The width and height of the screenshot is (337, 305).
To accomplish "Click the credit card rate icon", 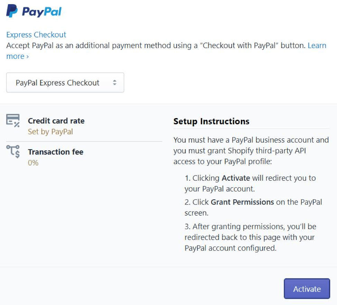I will 13,121.
